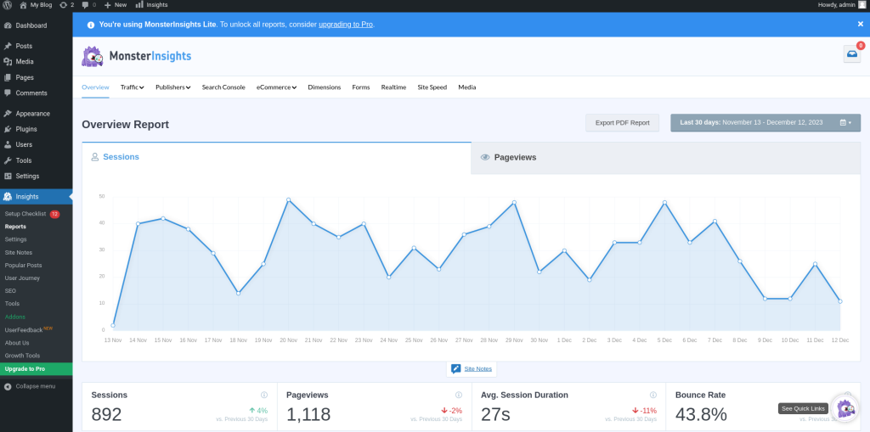Screen dimensions: 870x432
Task: Open the Last 30 days date range picker
Action: (765, 122)
